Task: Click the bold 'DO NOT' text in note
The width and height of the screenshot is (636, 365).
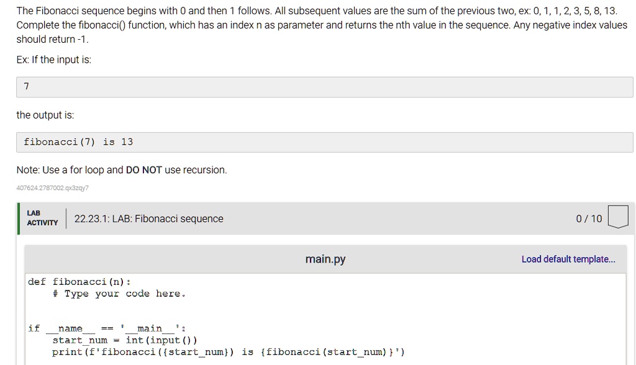Action: pos(144,170)
